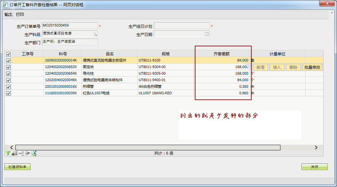This screenshot has width=337, height=187.
Task: Click the horizontal scrollbar thumb
Action: pyautogui.click(x=148, y=147)
